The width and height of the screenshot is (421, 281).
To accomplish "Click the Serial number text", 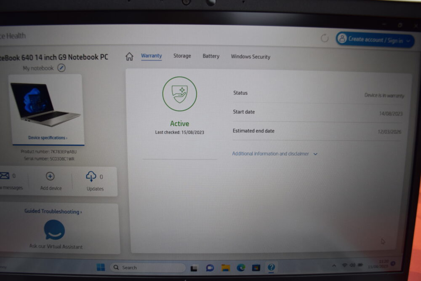I will (x=49, y=159).
